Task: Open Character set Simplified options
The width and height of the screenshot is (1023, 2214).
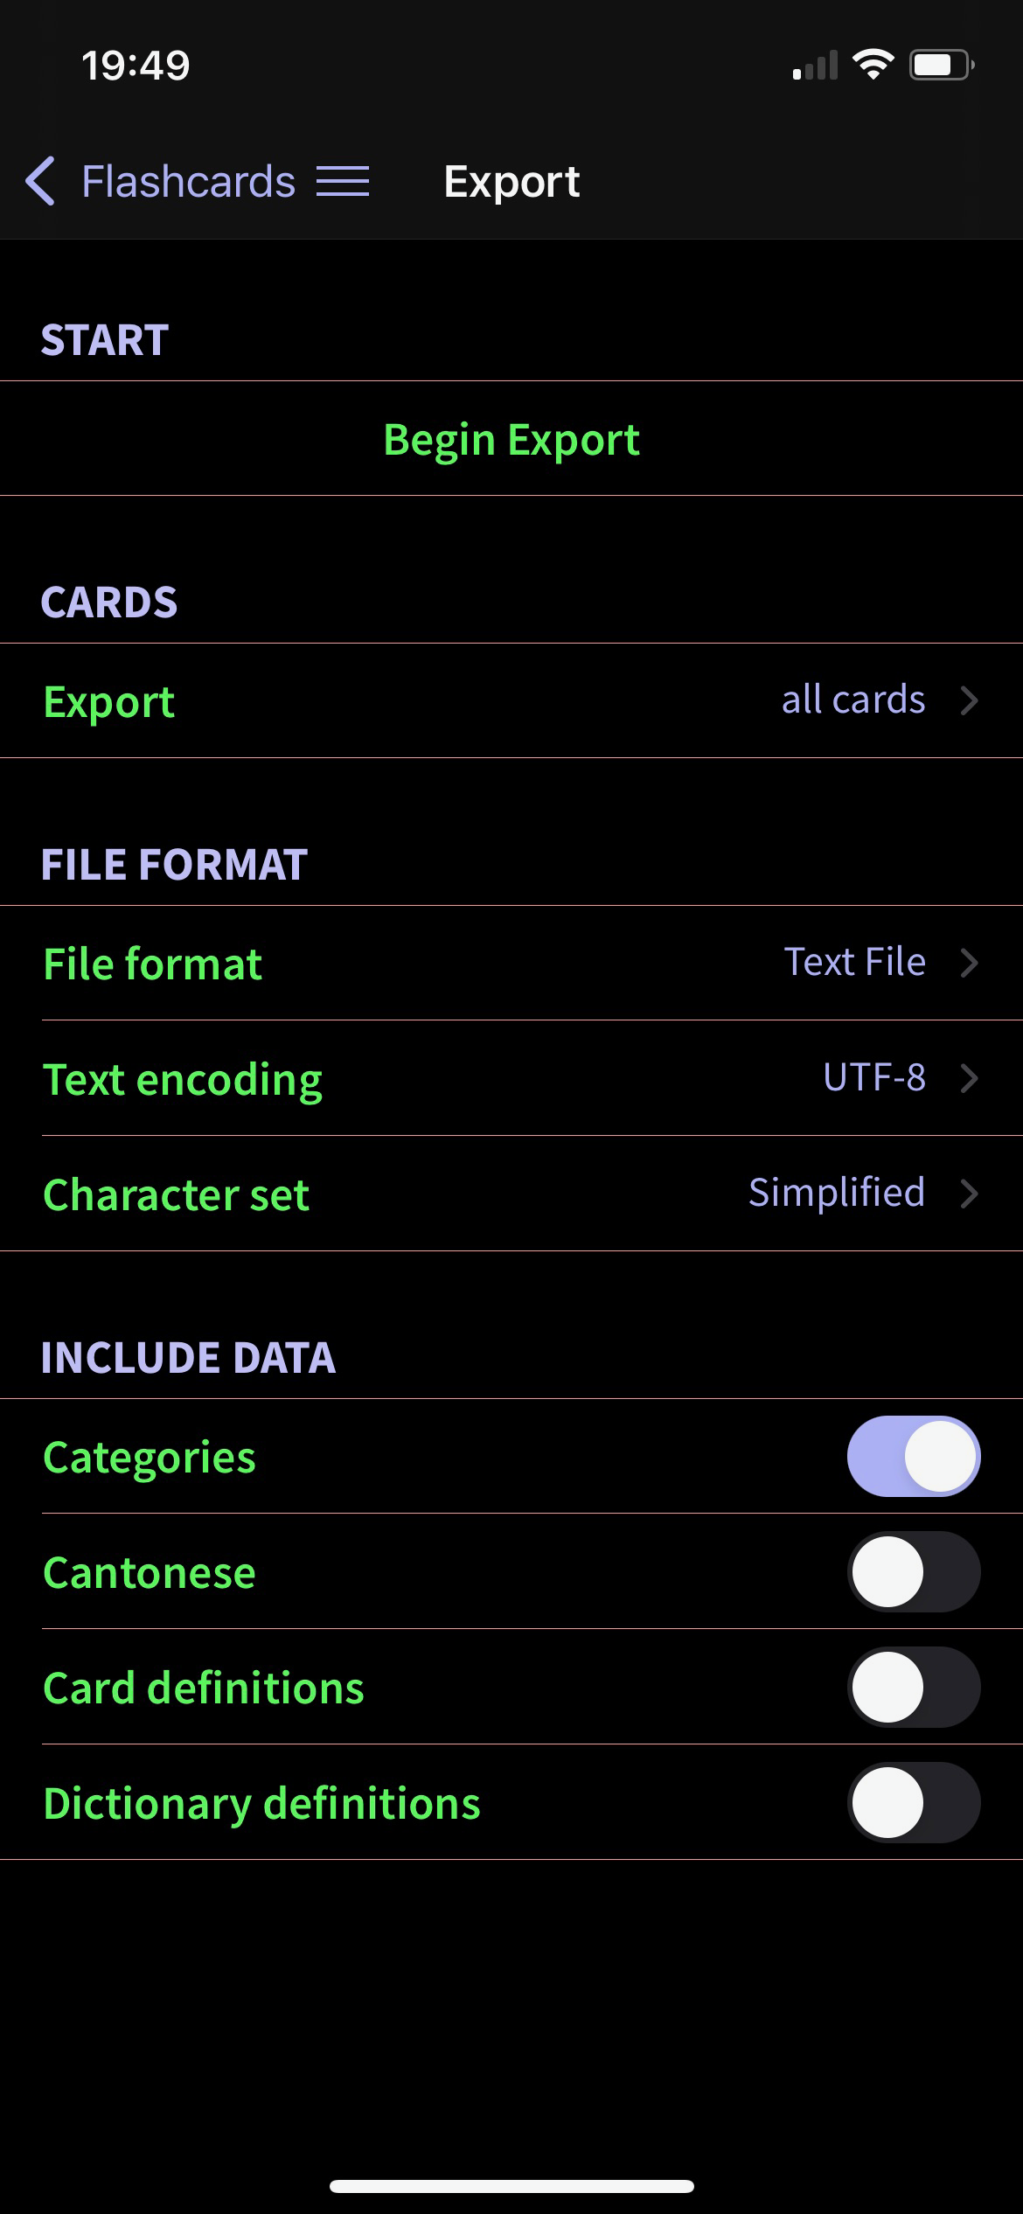Action: [x=511, y=1194]
